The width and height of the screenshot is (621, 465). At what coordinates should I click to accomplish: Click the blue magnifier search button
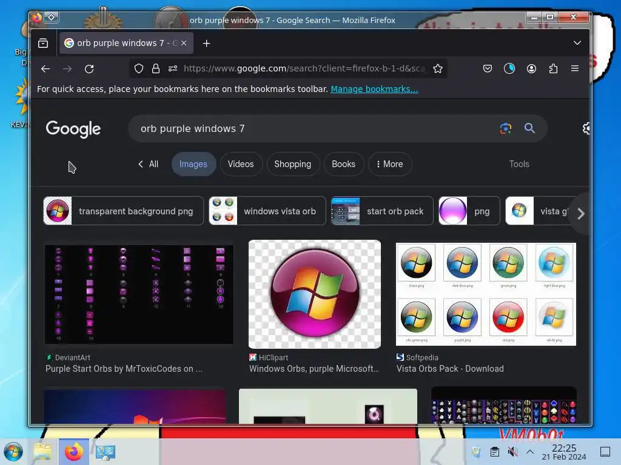click(529, 128)
